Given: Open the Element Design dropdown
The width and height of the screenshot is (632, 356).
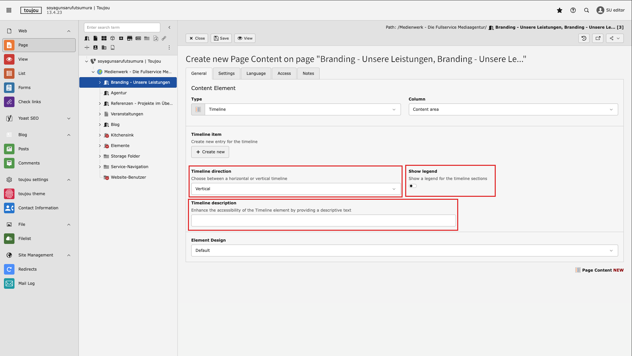Looking at the screenshot, I should coord(404,251).
